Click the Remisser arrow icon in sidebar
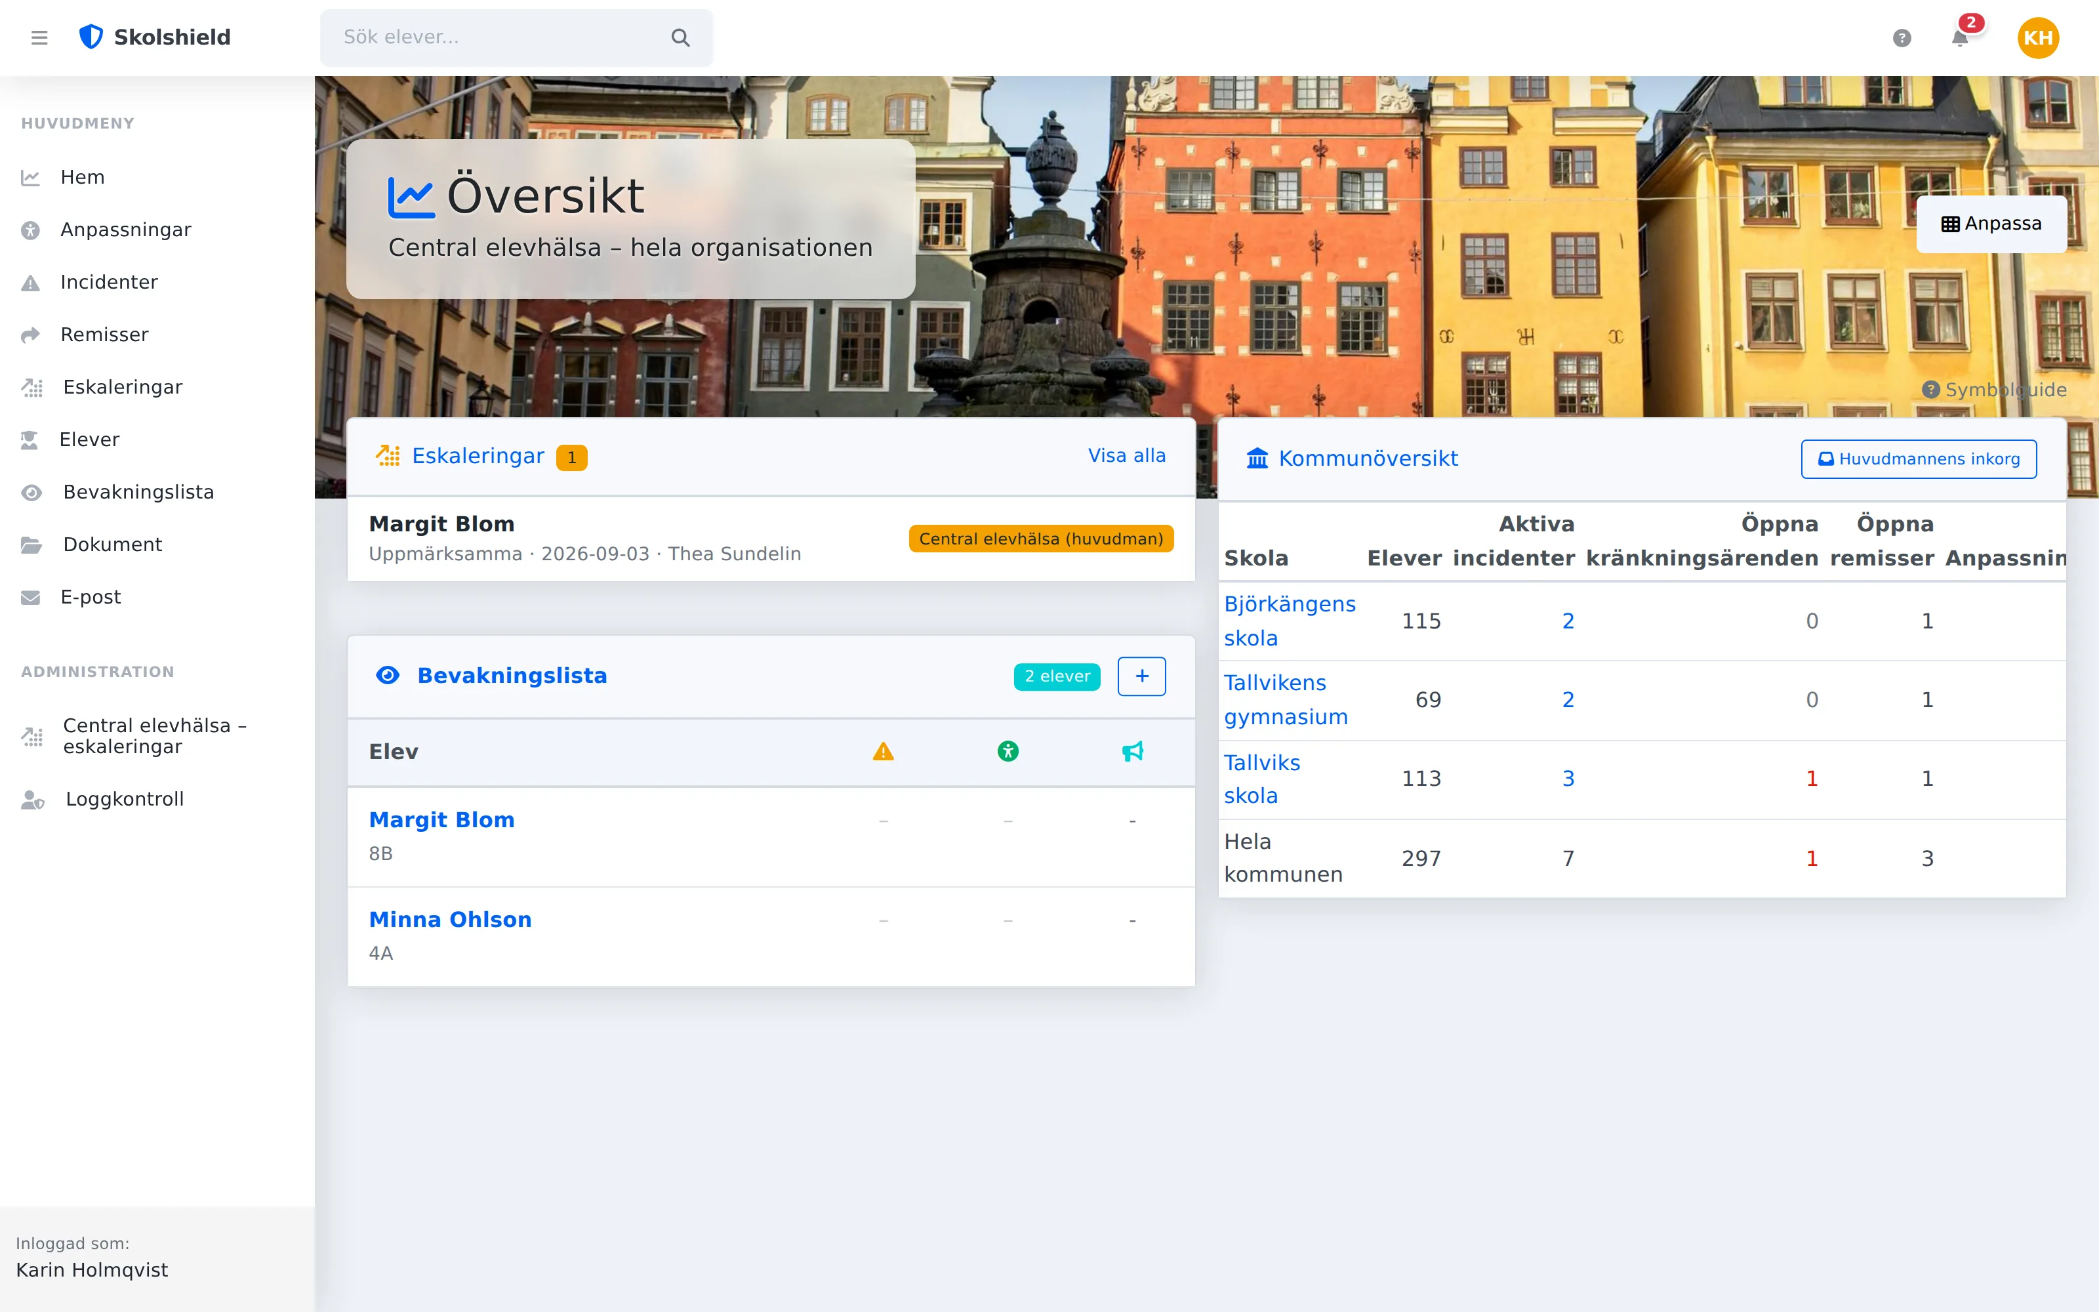This screenshot has width=2099, height=1312. pyautogui.click(x=30, y=335)
